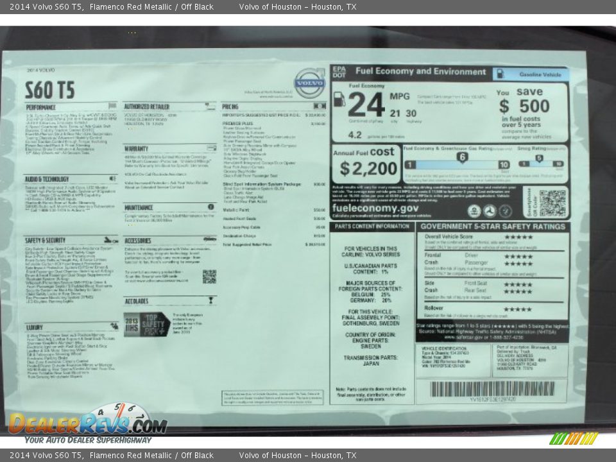This screenshot has height=462, width=616.
Task: Click the Volvo logo emblem
Action: [310, 83]
